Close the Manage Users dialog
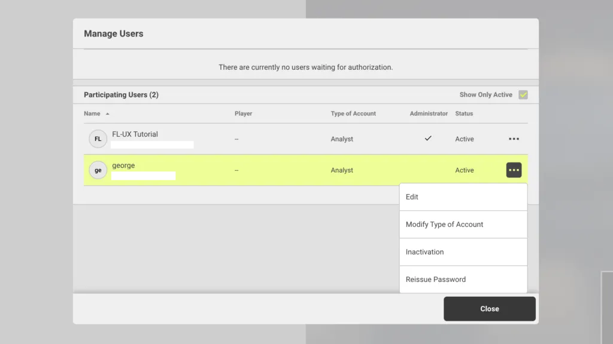Viewport: 613px width, 344px height. pyautogui.click(x=490, y=309)
